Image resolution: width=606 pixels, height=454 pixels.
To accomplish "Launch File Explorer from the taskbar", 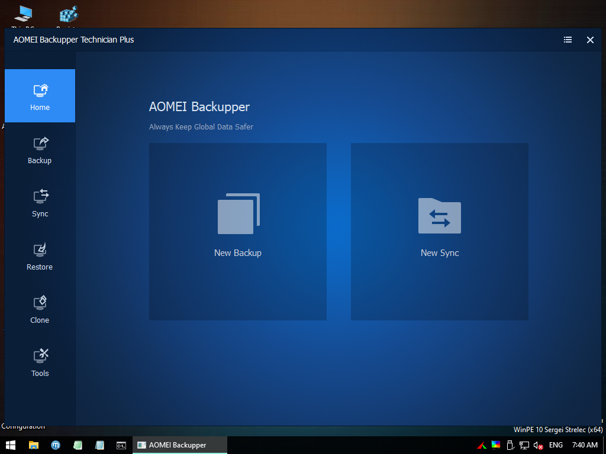I will click(x=34, y=445).
